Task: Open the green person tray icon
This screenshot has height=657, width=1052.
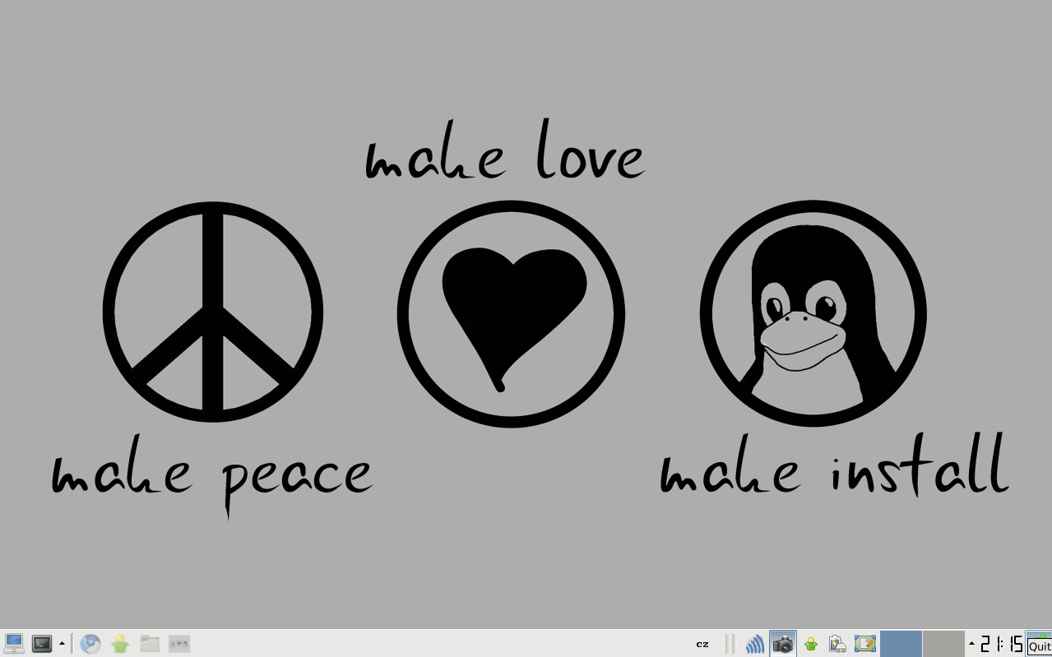Action: [x=811, y=644]
